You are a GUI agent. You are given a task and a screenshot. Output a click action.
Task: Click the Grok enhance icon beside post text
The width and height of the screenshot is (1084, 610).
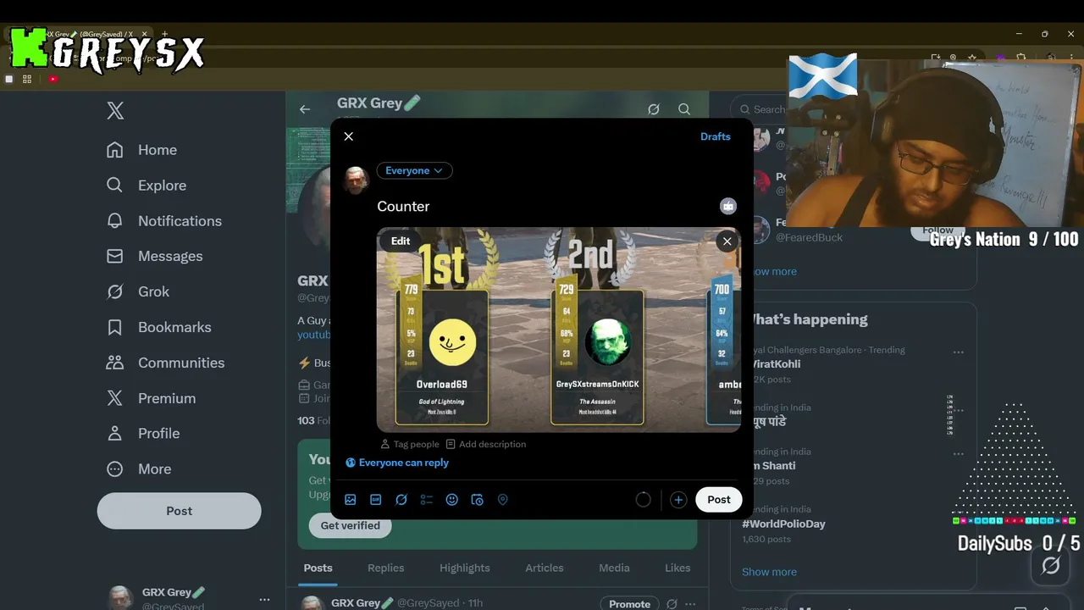point(728,206)
